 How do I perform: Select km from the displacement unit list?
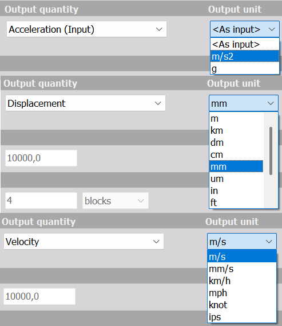click(x=236, y=130)
